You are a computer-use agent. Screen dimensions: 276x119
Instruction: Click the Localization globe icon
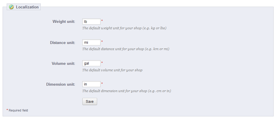click(x=11, y=7)
